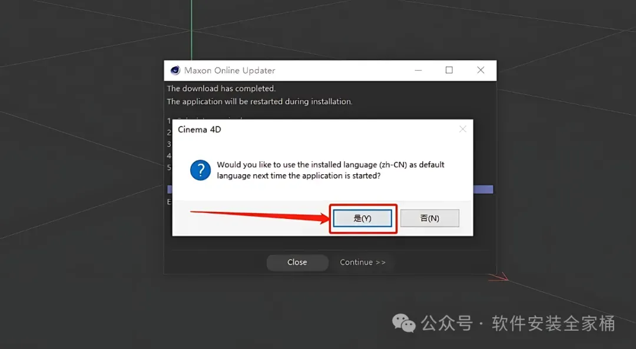Confirm with the 是(Y) button
The height and width of the screenshot is (349, 636).
(362, 218)
